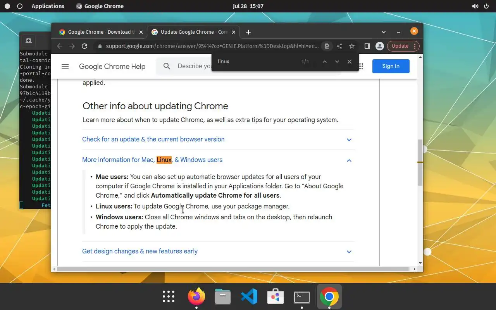Click the Chrome back arrow button
This screenshot has width=496, height=310.
click(59, 46)
